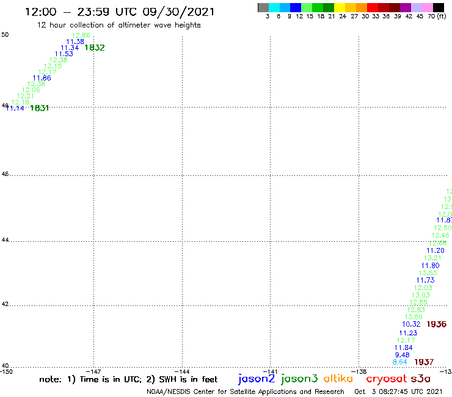Select the altika legend label

338,378
